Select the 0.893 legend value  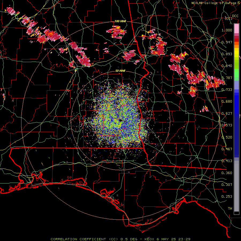227,54
